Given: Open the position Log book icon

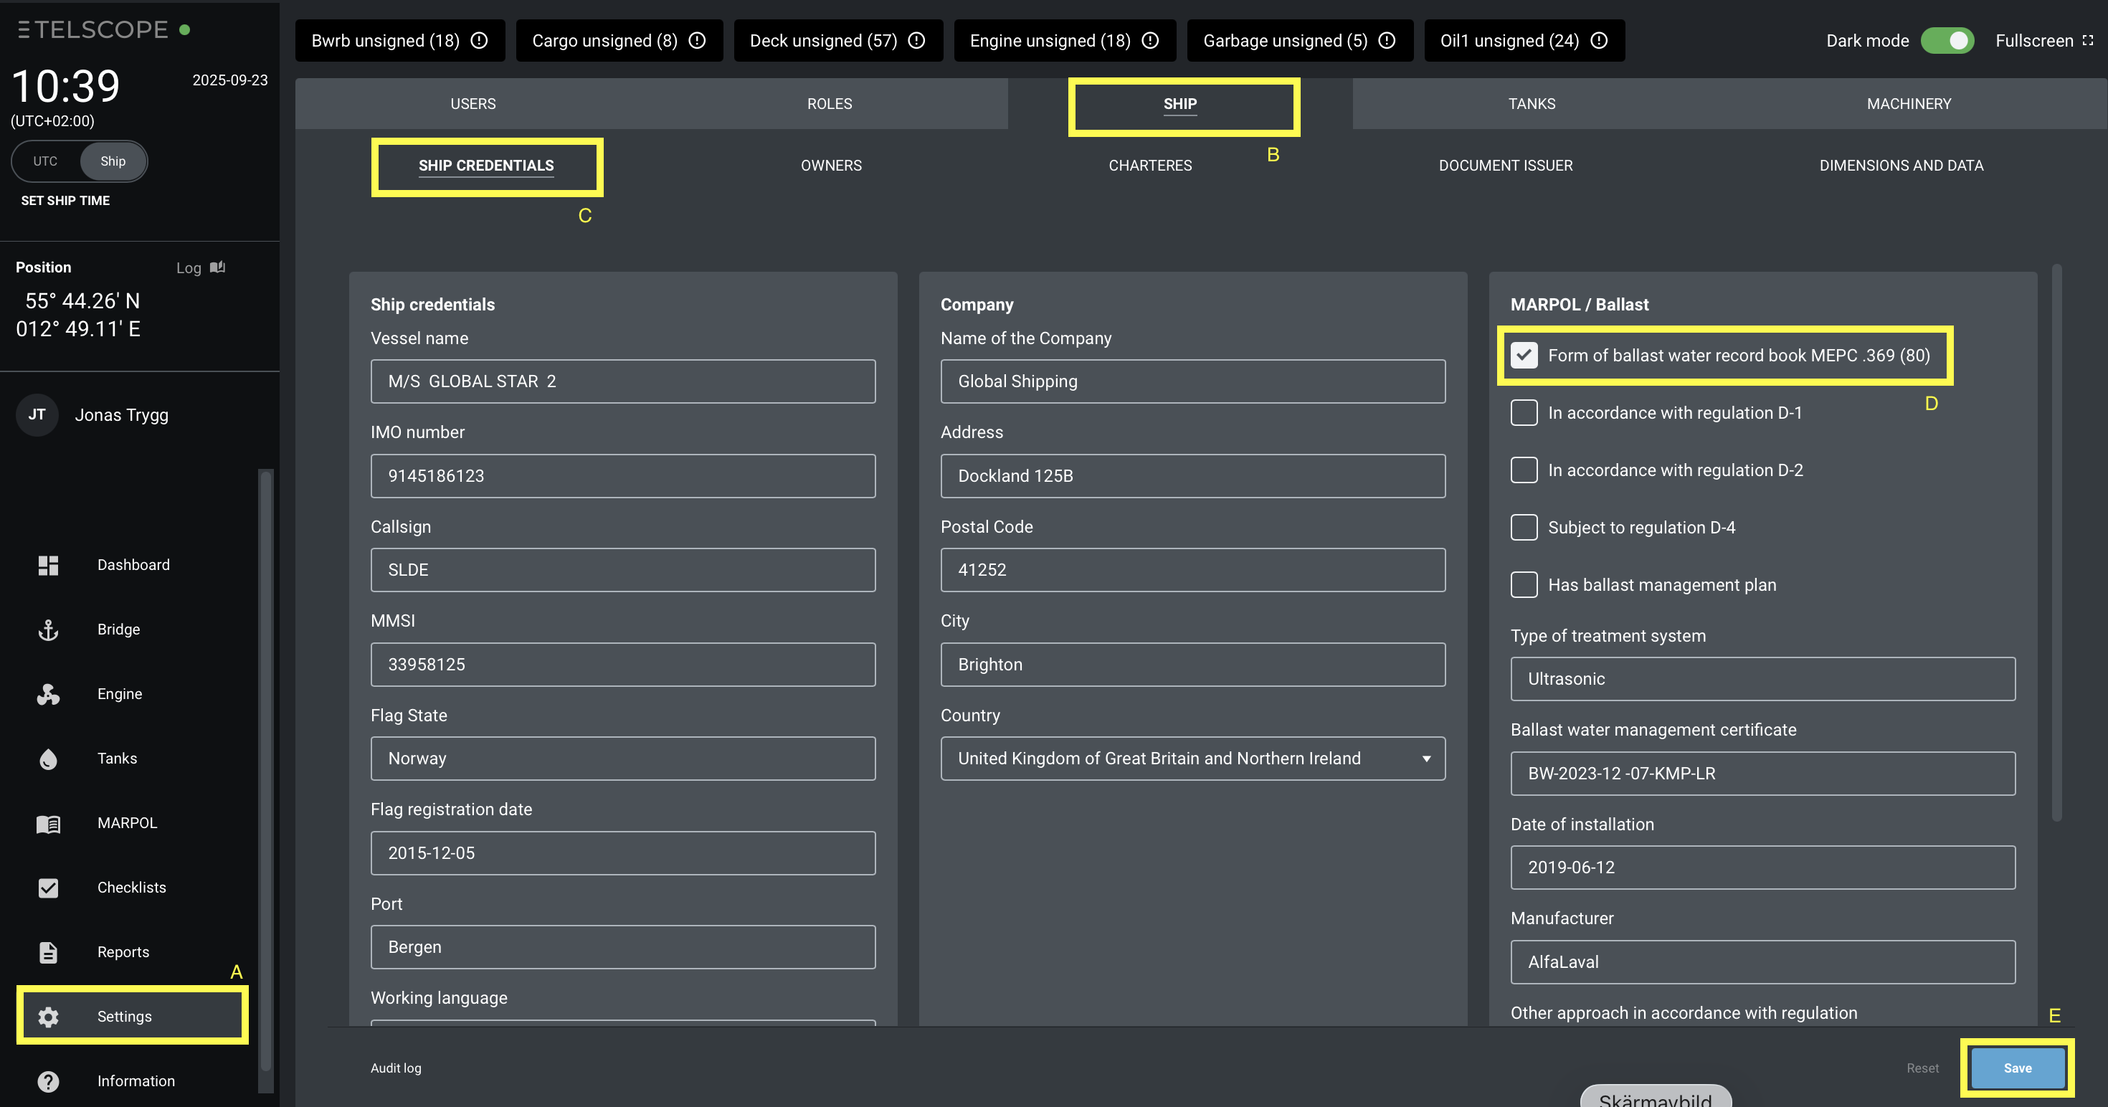Looking at the screenshot, I should pos(218,267).
